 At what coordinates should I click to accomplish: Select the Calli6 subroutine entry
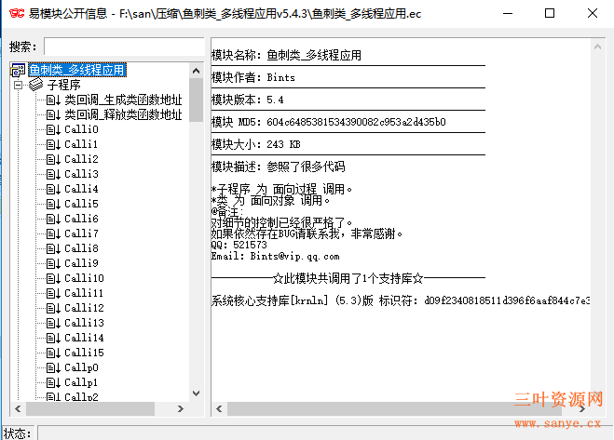point(81,219)
